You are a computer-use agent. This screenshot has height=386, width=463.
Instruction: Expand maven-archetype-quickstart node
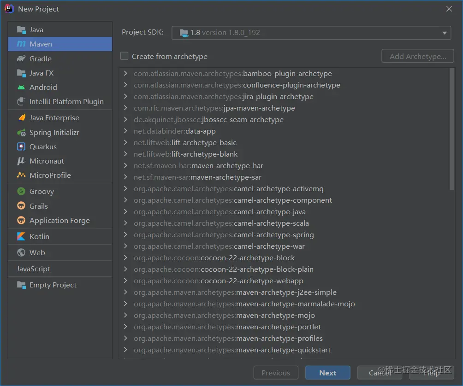[x=125, y=350]
